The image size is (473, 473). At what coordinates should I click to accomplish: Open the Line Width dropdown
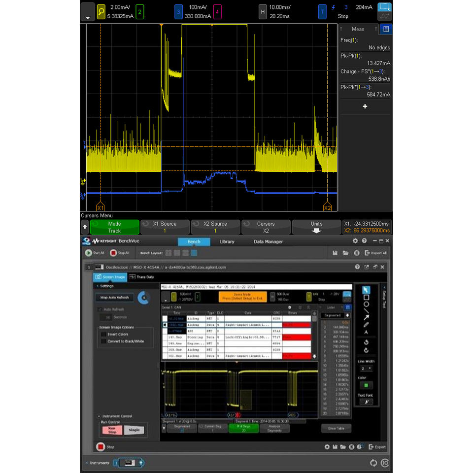[366, 369]
